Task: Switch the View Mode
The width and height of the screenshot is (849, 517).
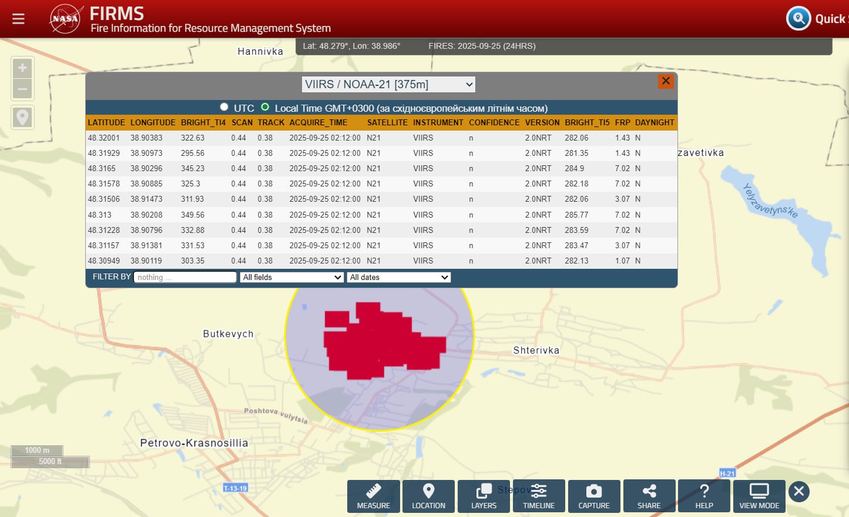Action: click(x=759, y=496)
